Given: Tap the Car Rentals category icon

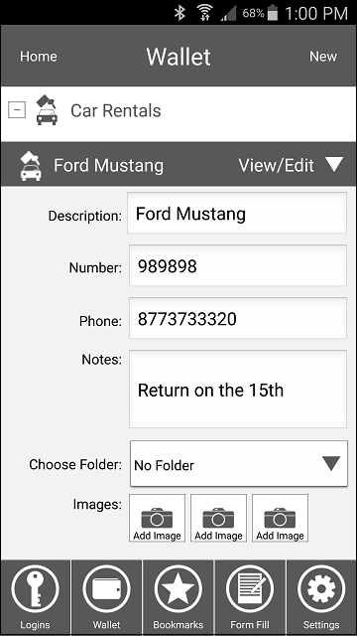Looking at the screenshot, I should pos(47,110).
